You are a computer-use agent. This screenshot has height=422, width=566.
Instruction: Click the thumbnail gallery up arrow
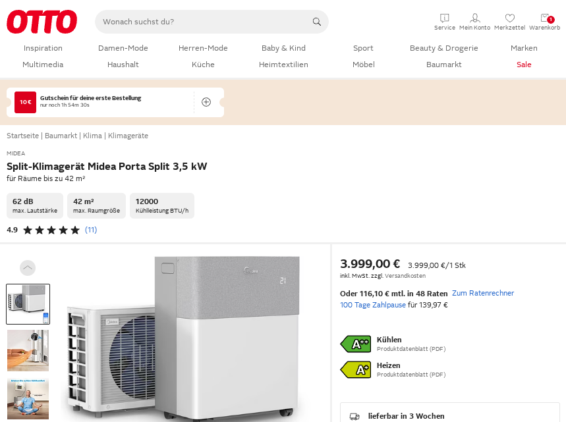pyautogui.click(x=28, y=268)
